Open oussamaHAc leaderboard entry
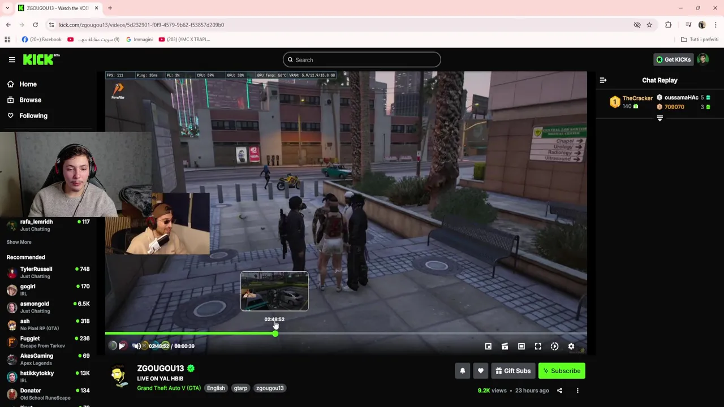This screenshot has width=724, height=407. [683, 98]
